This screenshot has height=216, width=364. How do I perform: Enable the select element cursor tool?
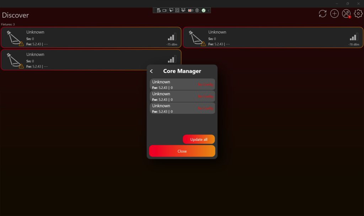point(171,10)
